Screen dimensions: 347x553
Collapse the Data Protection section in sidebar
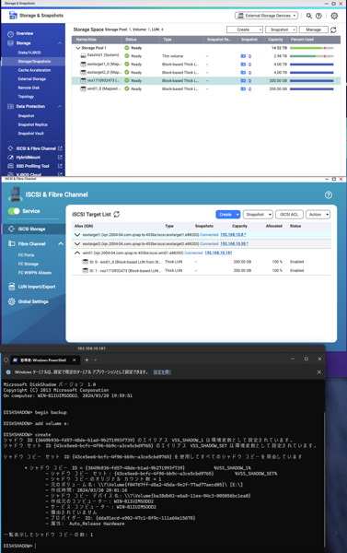[60, 107]
